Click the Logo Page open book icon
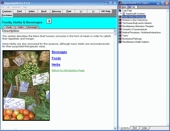Screen dimensions: 170x131 120,10
